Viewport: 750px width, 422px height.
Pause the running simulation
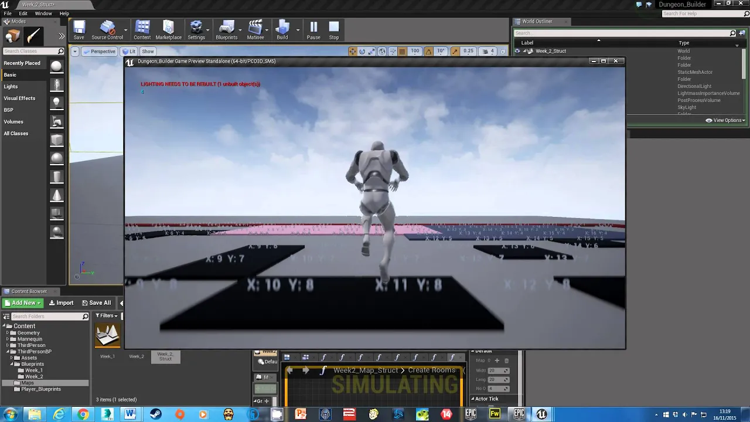click(313, 30)
